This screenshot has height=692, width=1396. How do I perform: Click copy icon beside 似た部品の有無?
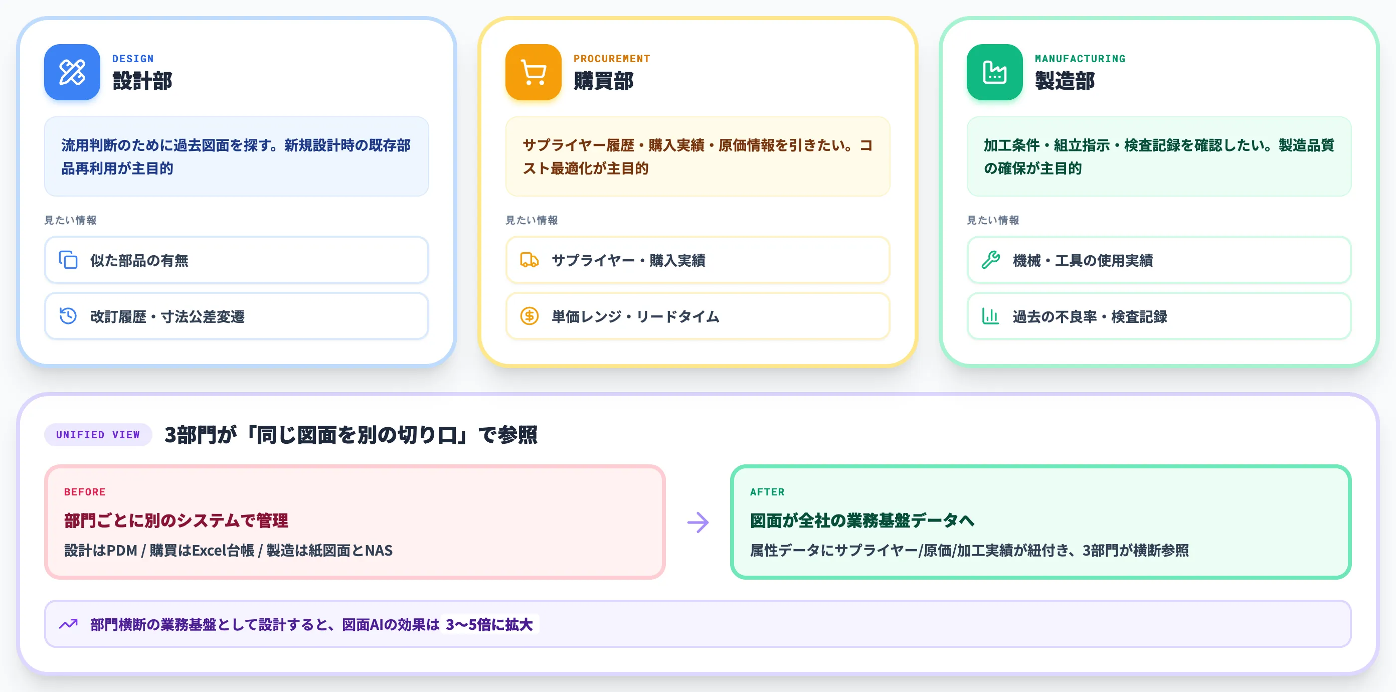68,260
